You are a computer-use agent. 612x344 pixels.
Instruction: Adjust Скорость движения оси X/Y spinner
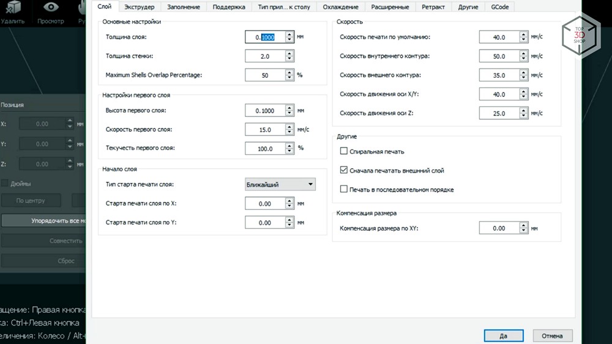tap(523, 94)
